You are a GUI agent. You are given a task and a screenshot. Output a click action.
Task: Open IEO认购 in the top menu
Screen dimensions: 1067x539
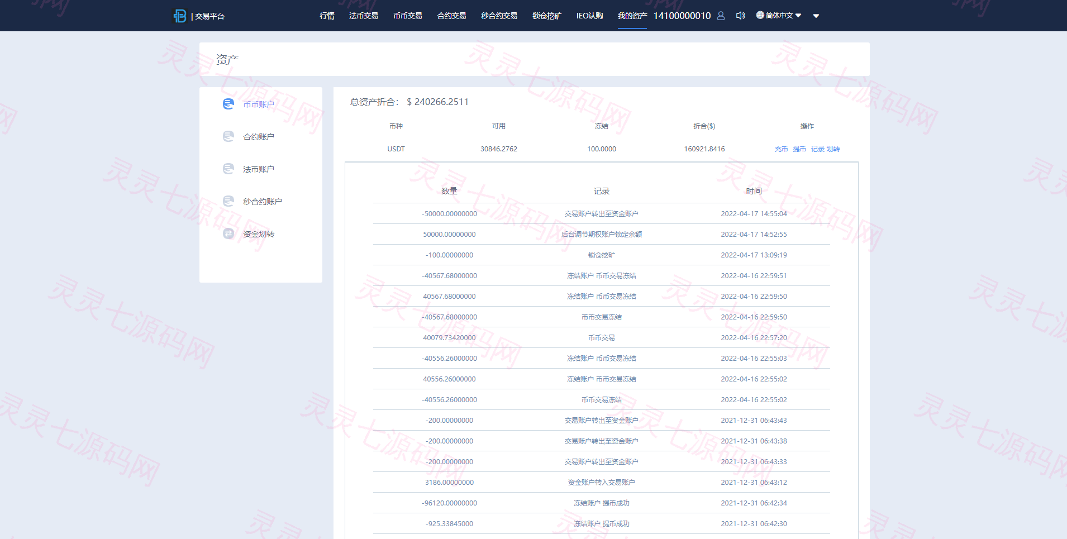pyautogui.click(x=589, y=16)
